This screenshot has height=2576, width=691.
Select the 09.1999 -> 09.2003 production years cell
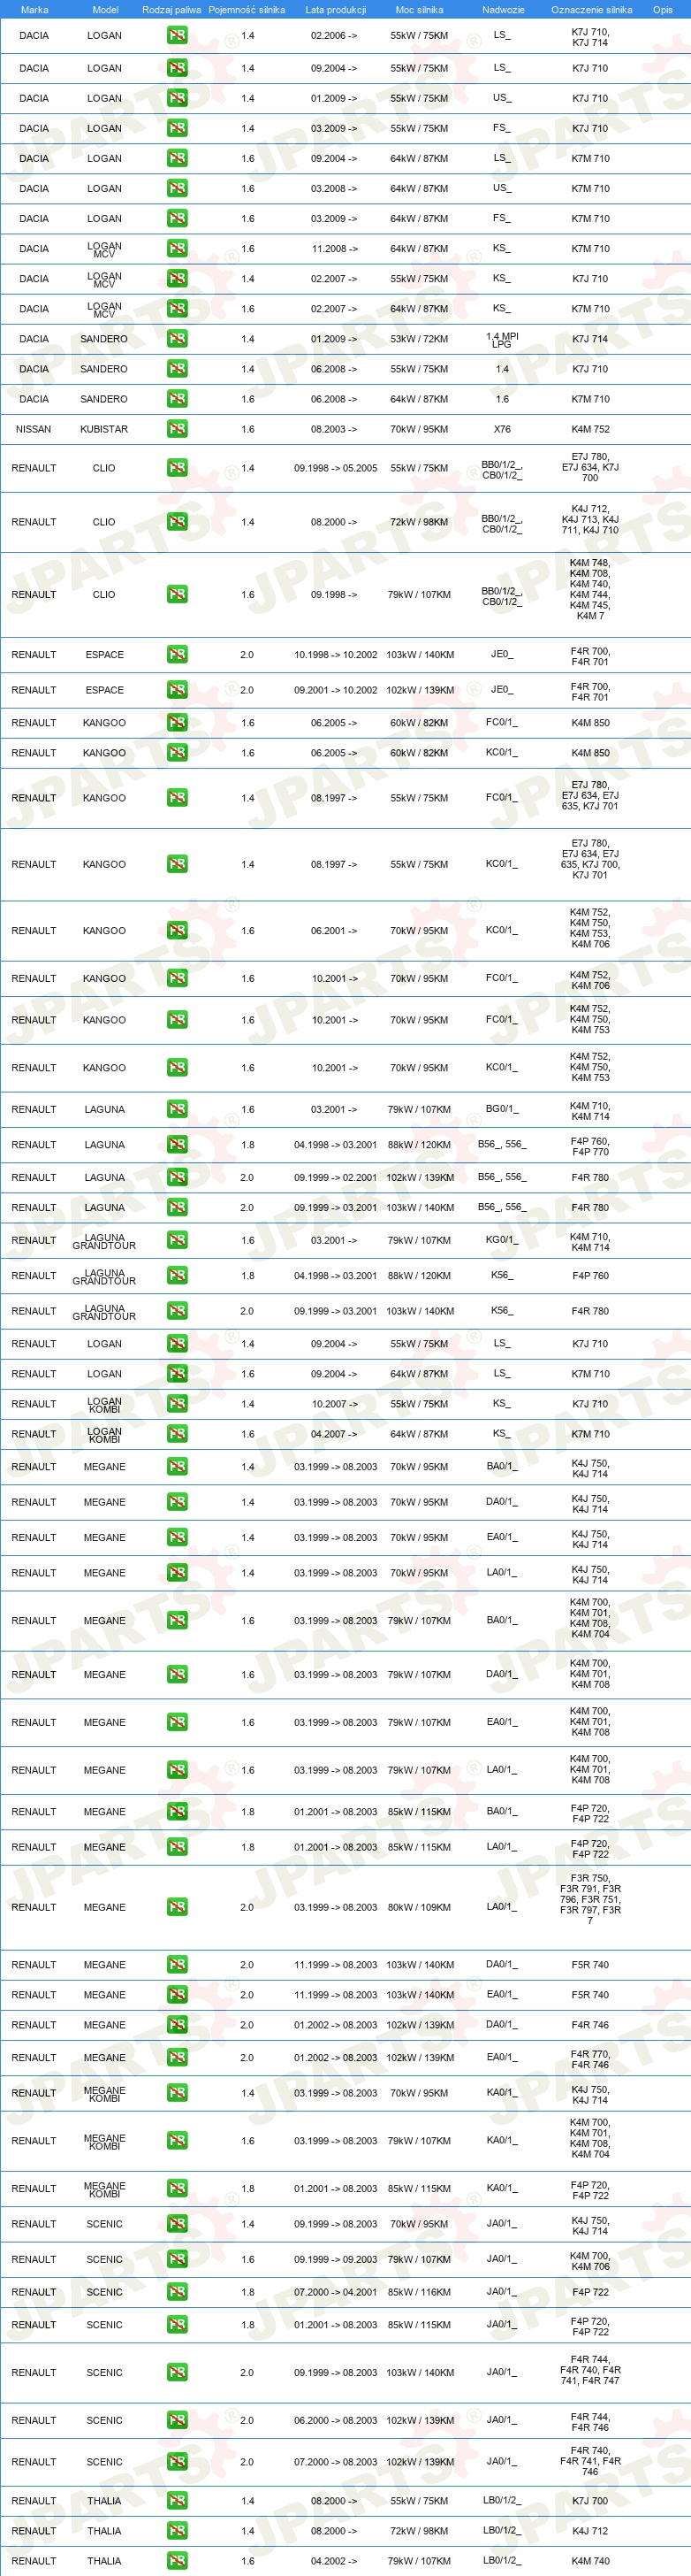point(336,2259)
